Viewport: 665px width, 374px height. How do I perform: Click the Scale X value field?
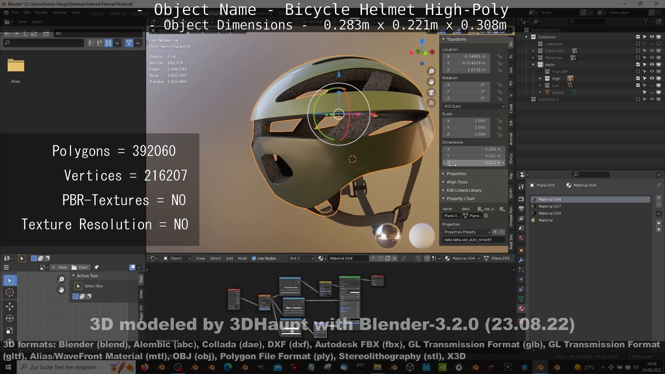(467, 121)
